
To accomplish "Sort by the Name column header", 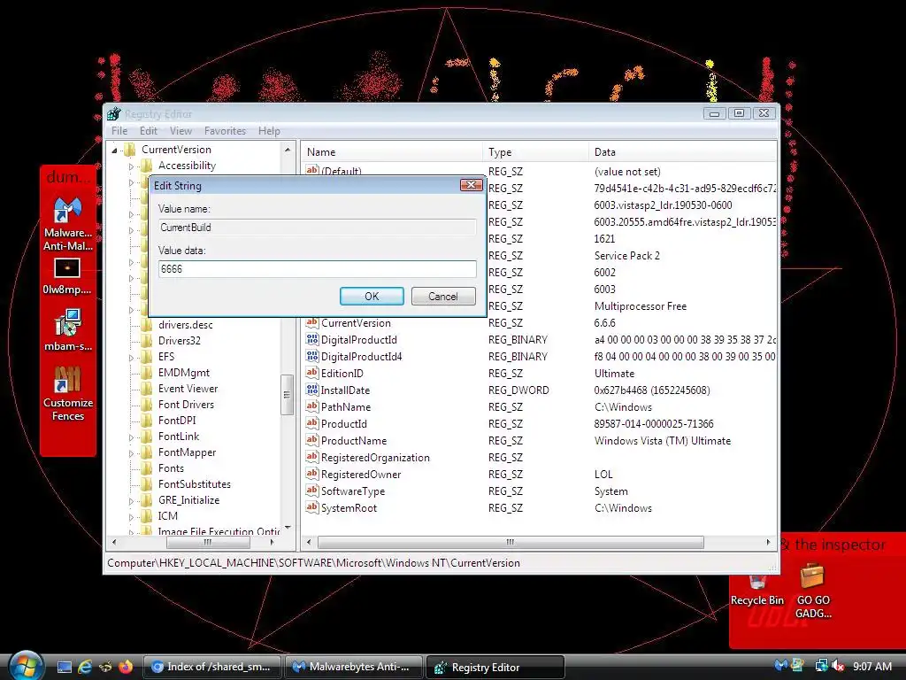I will click(392, 152).
